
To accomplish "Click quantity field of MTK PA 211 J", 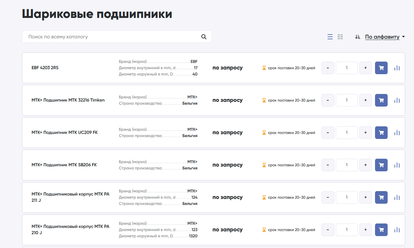I will point(347,198).
